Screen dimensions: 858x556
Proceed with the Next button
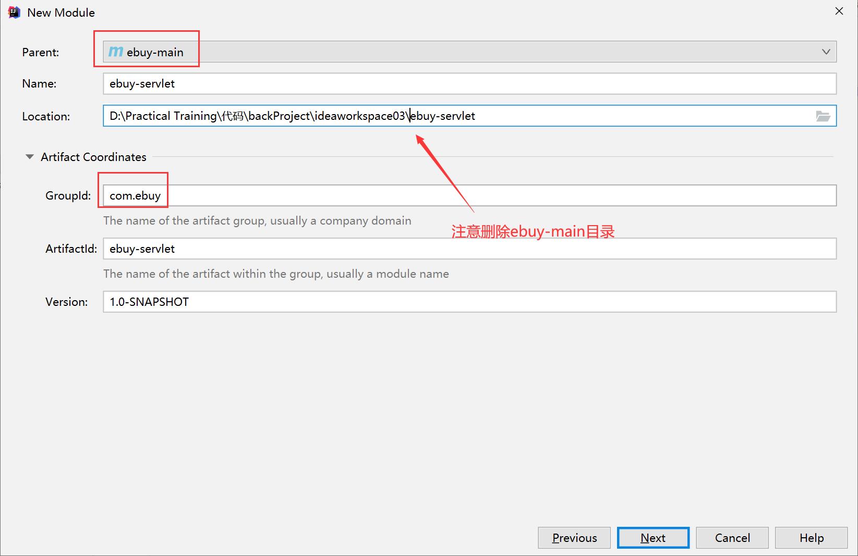point(653,538)
